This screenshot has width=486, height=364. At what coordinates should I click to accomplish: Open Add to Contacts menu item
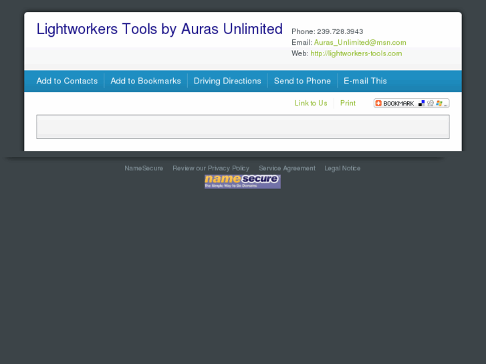(67, 81)
